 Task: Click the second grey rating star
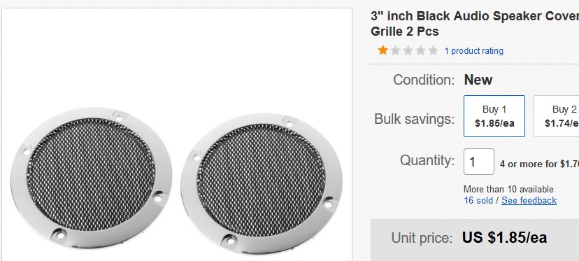396,50
